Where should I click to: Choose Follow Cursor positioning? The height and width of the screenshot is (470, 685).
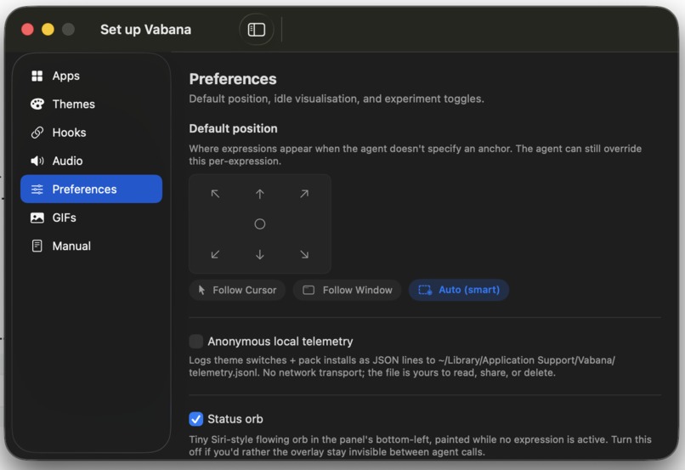(237, 290)
